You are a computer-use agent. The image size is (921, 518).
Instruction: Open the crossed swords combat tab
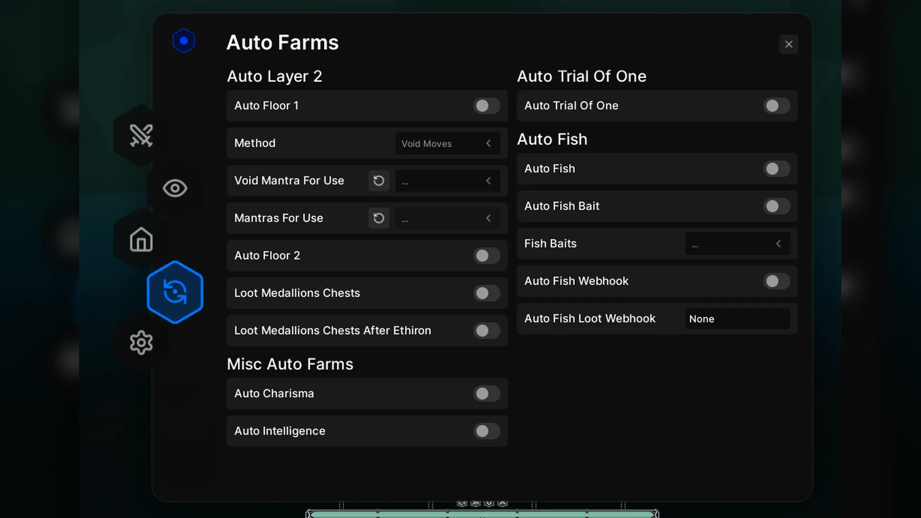coord(141,136)
